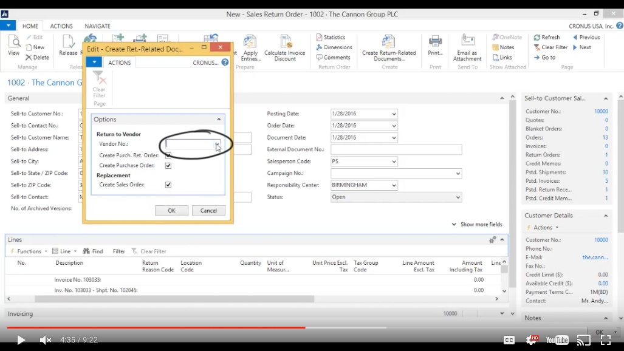624x351 pixels.
Task: Open Posting Date dropdown
Action: pos(394,114)
